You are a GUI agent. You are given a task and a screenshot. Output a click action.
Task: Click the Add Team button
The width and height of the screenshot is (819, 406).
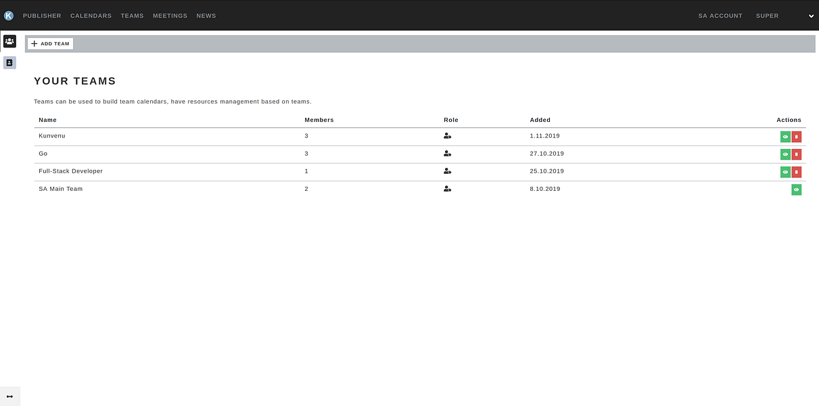click(50, 43)
